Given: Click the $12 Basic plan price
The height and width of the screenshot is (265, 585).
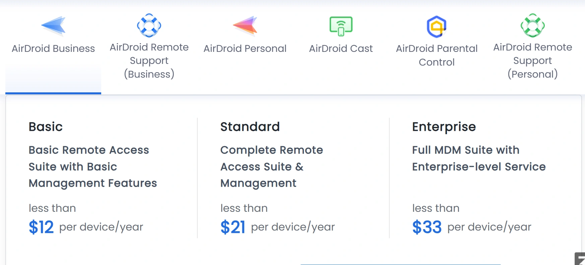Looking at the screenshot, I should coord(41,227).
